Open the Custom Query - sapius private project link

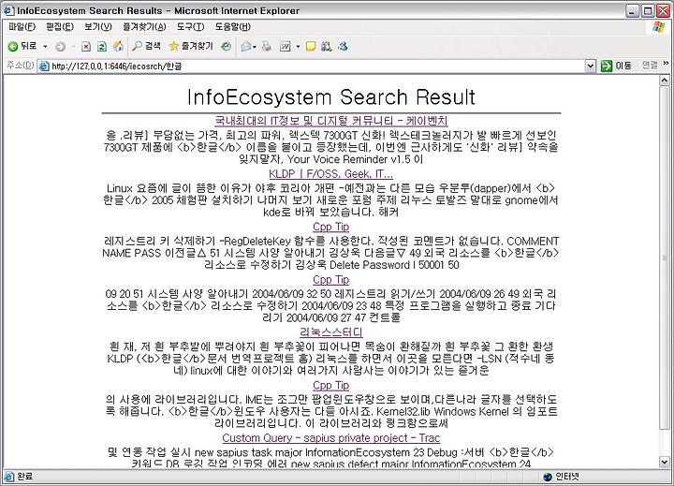coord(331,438)
